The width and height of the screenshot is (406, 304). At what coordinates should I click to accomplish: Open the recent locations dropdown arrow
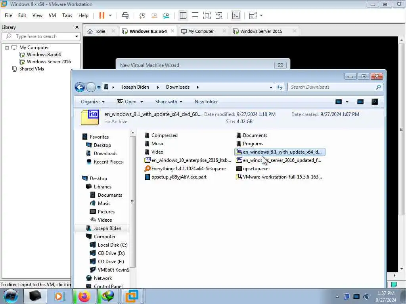(x=99, y=87)
